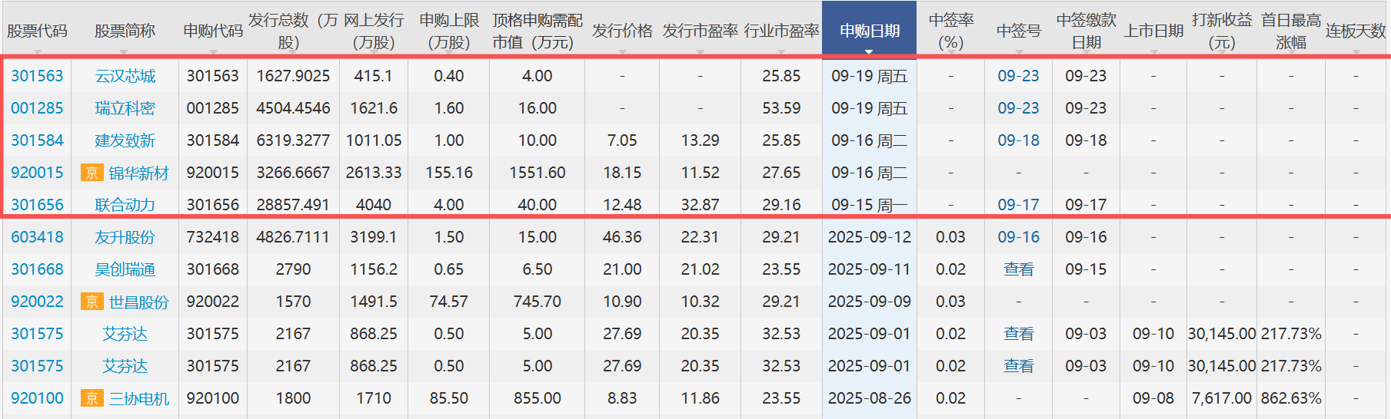Select 上市日期 cell 09-08 for 三协电机

(x=1153, y=398)
